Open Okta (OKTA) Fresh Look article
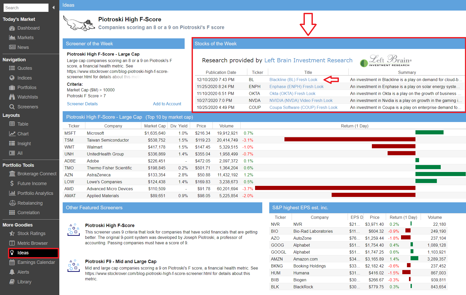The height and width of the screenshot is (295, 466). pyautogui.click(x=292, y=93)
